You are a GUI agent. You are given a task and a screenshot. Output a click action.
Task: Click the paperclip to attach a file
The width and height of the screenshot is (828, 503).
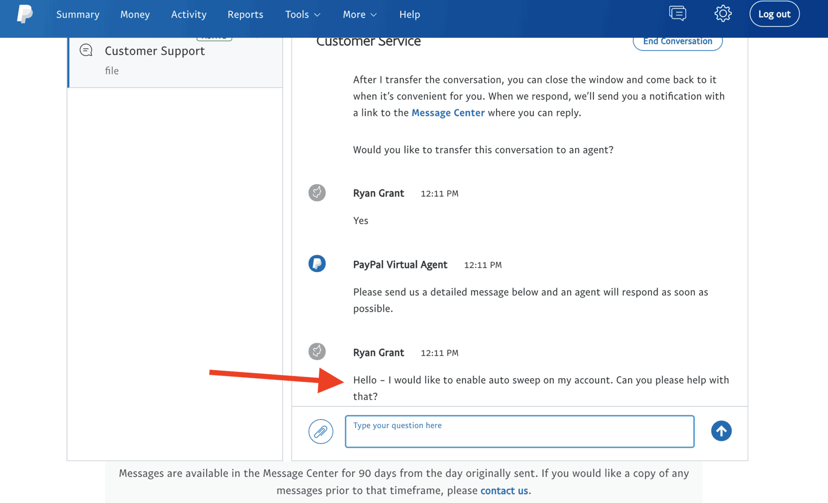[321, 431]
